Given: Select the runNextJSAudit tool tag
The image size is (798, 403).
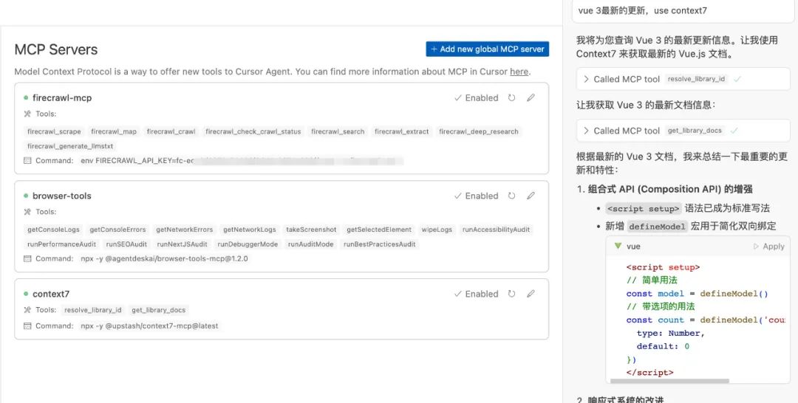Looking at the screenshot, I should click(183, 244).
